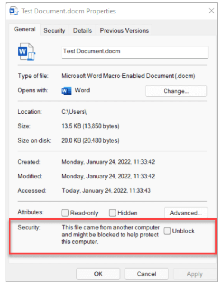The image size is (221, 285).
Task: Go to the Previous Versions tab
Action: [124, 30]
